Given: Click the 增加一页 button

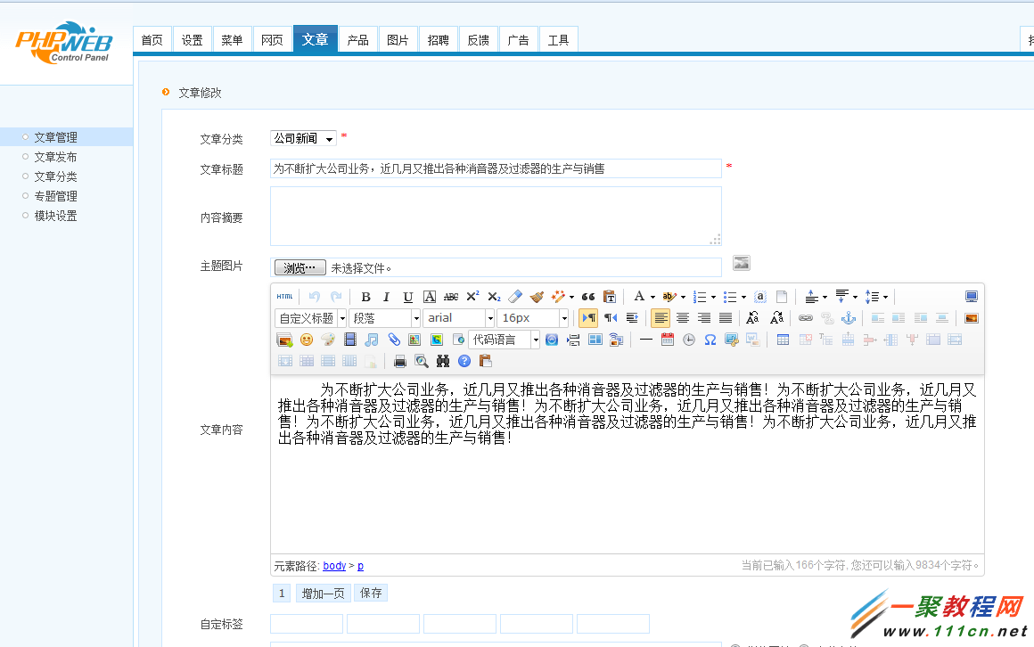Looking at the screenshot, I should pyautogui.click(x=323, y=594).
